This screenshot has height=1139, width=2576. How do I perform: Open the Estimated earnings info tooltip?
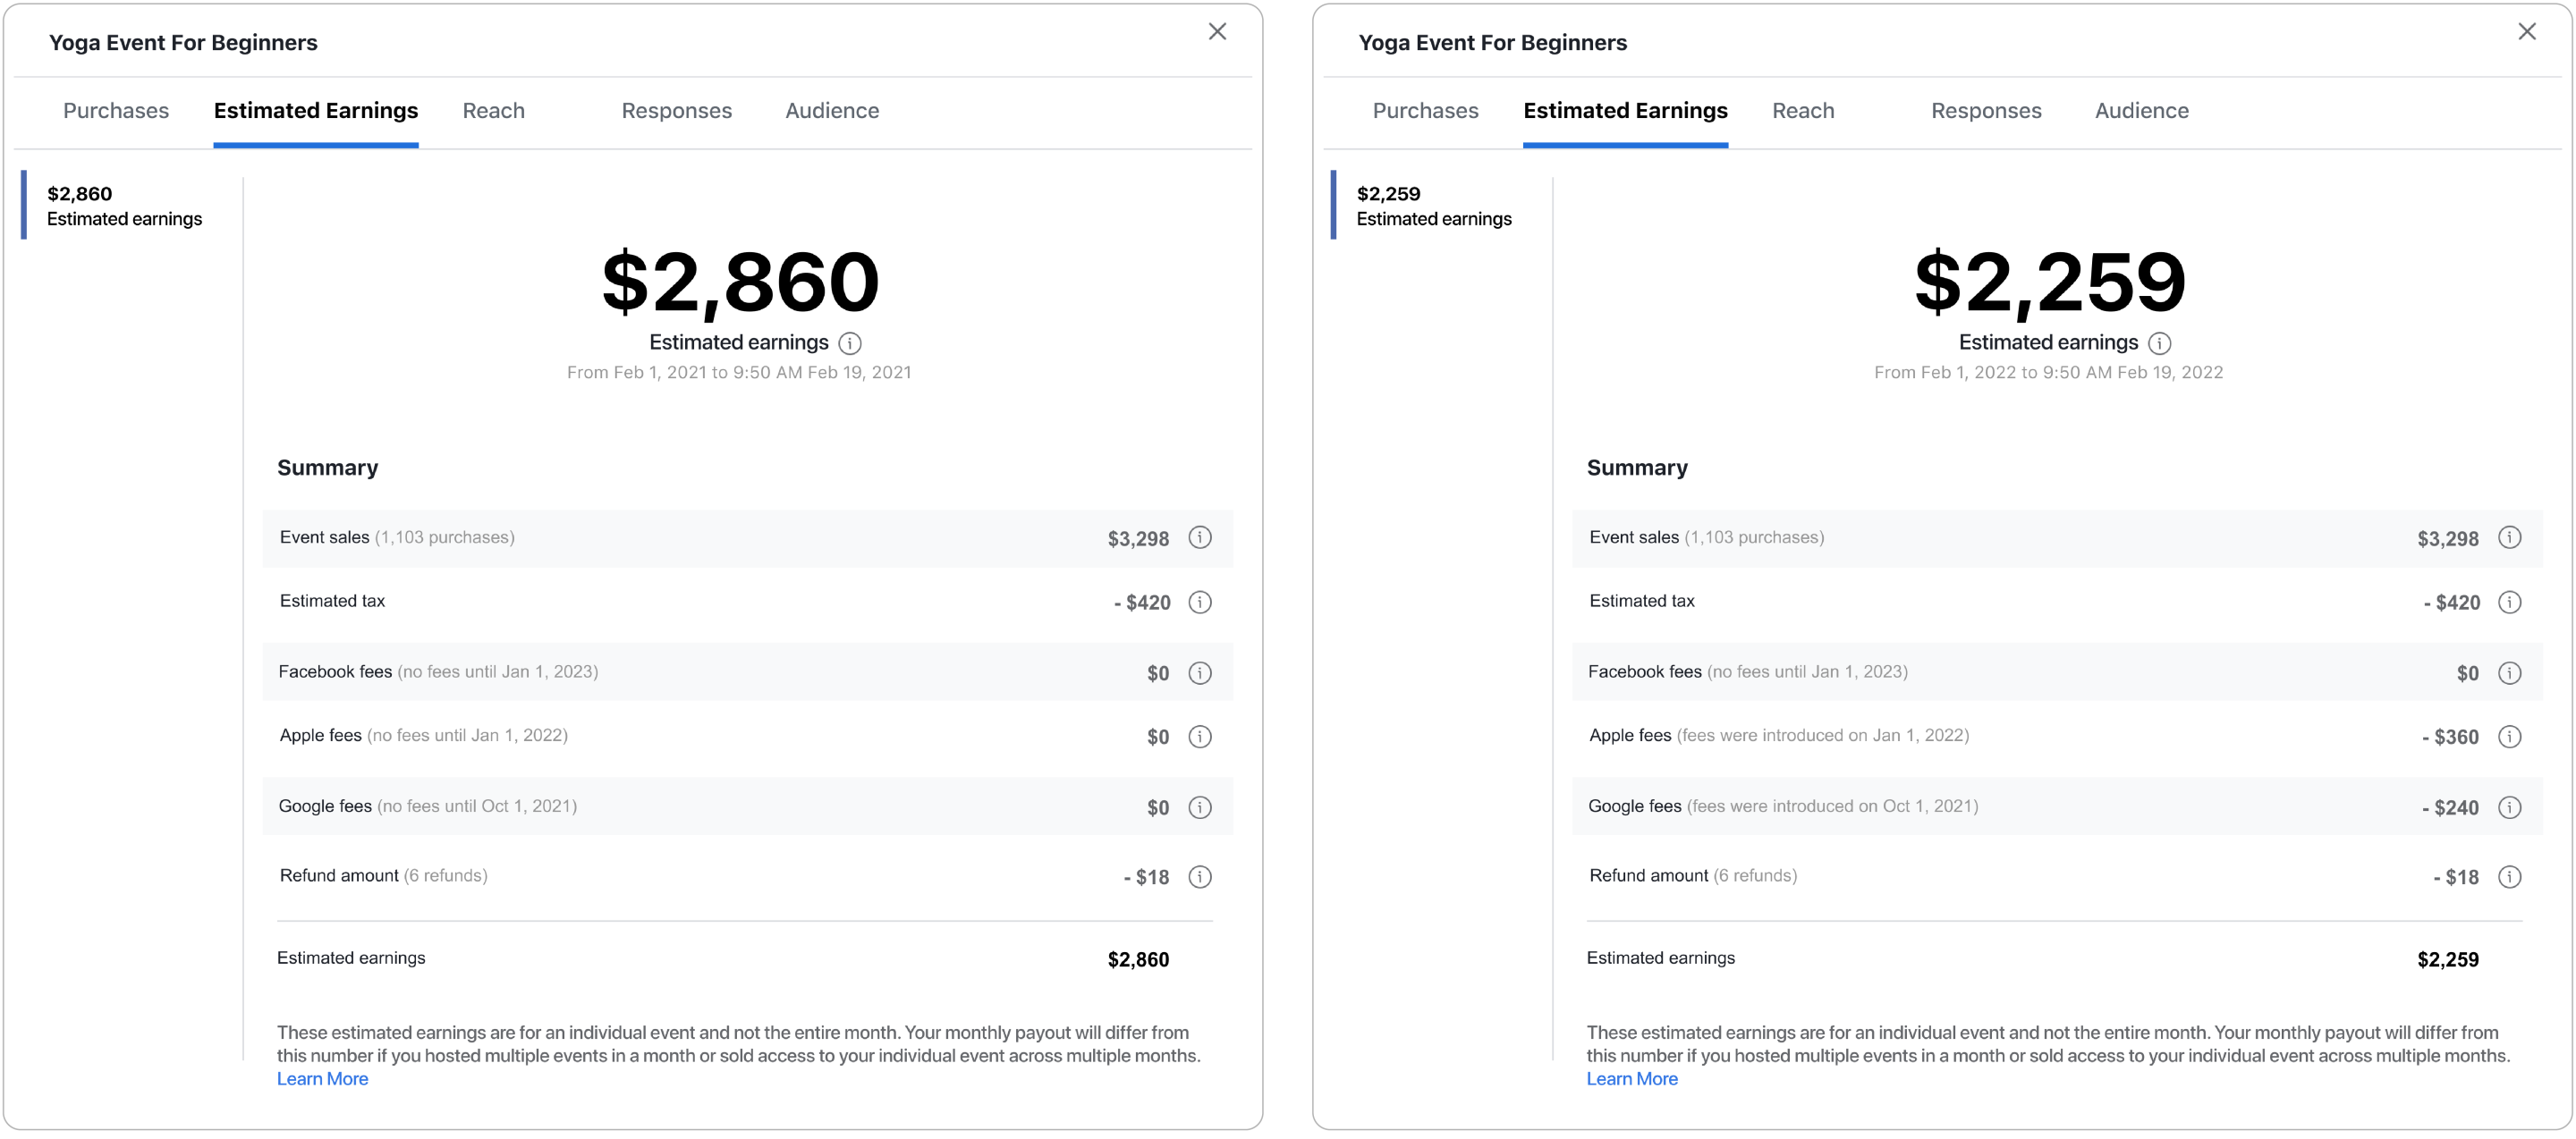point(851,342)
